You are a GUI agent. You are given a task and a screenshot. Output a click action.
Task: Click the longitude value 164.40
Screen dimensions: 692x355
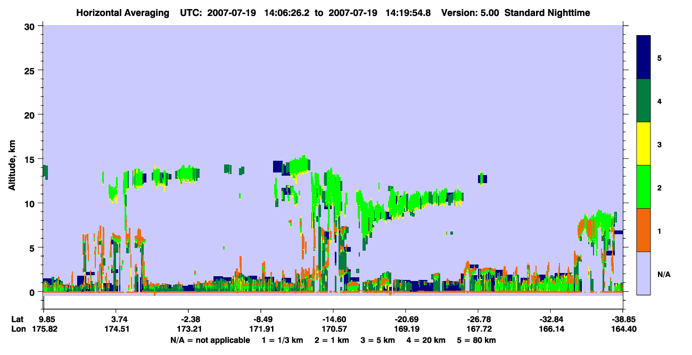(x=624, y=329)
